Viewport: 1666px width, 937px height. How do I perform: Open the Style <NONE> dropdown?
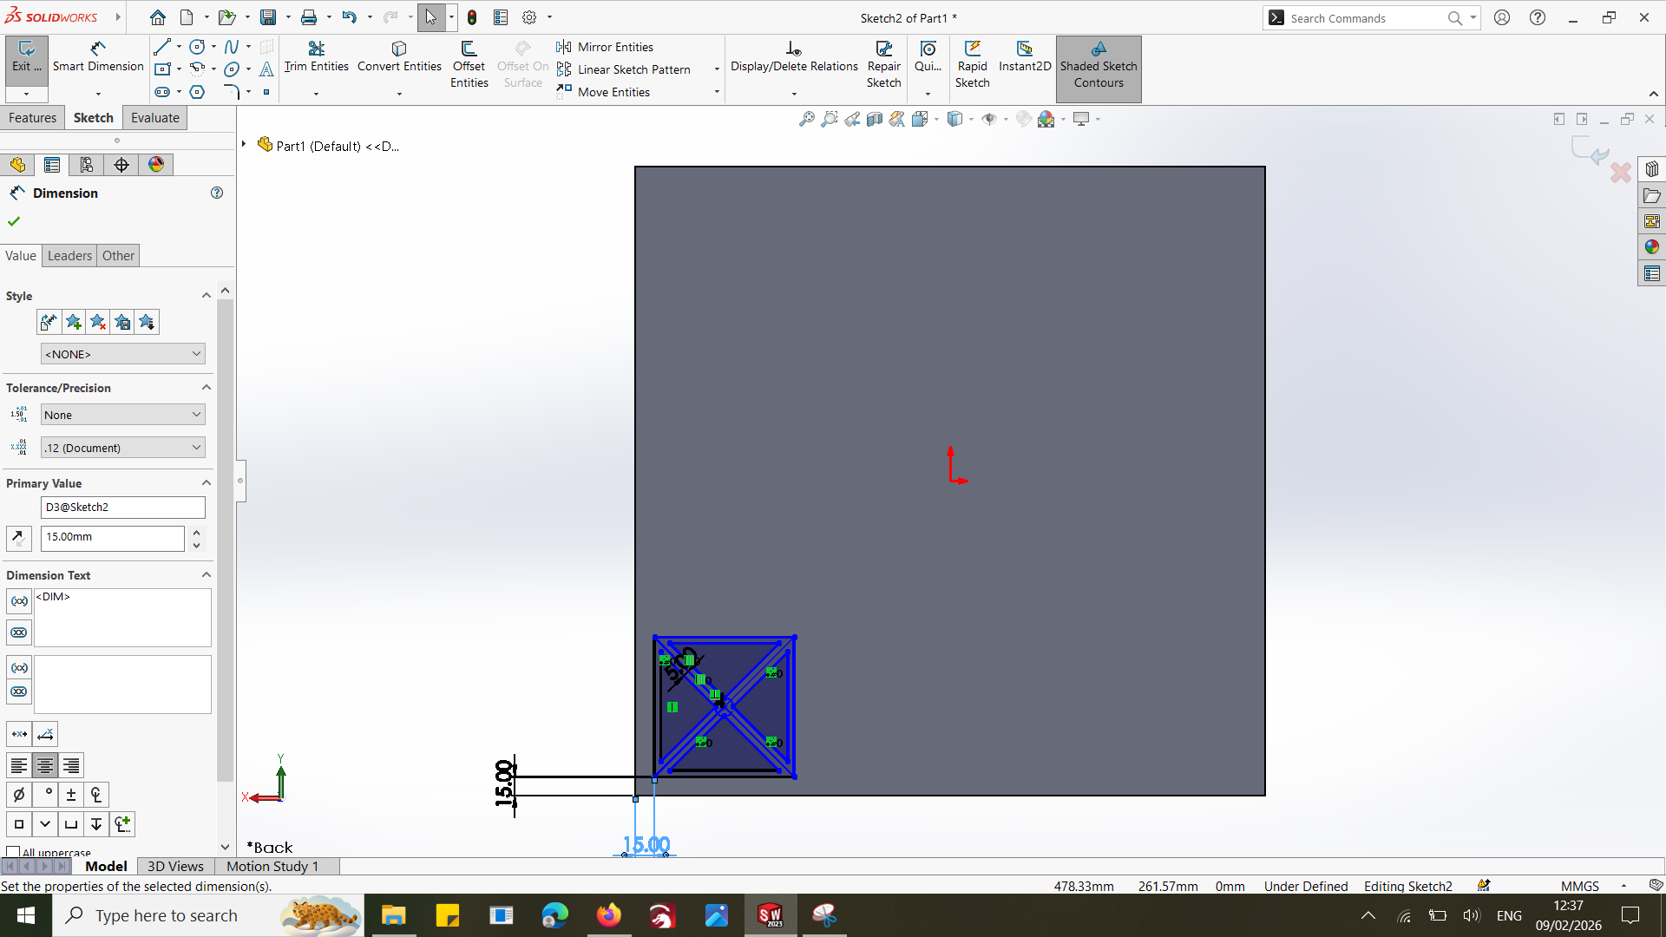pos(122,354)
